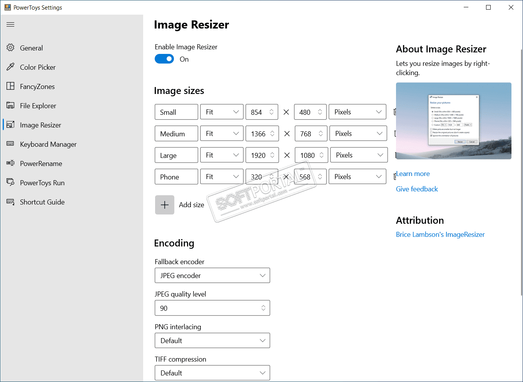This screenshot has width=523, height=382.
Task: Click the File Explorer icon
Action: tap(10, 106)
